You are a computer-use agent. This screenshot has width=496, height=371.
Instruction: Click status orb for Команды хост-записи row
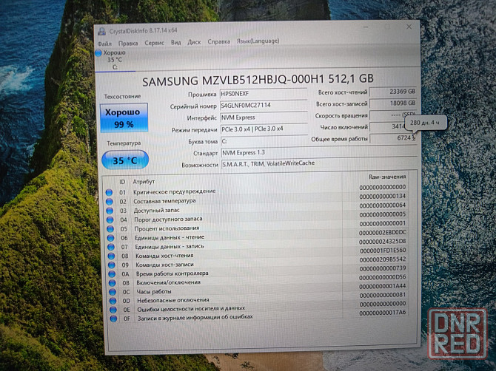(112, 265)
